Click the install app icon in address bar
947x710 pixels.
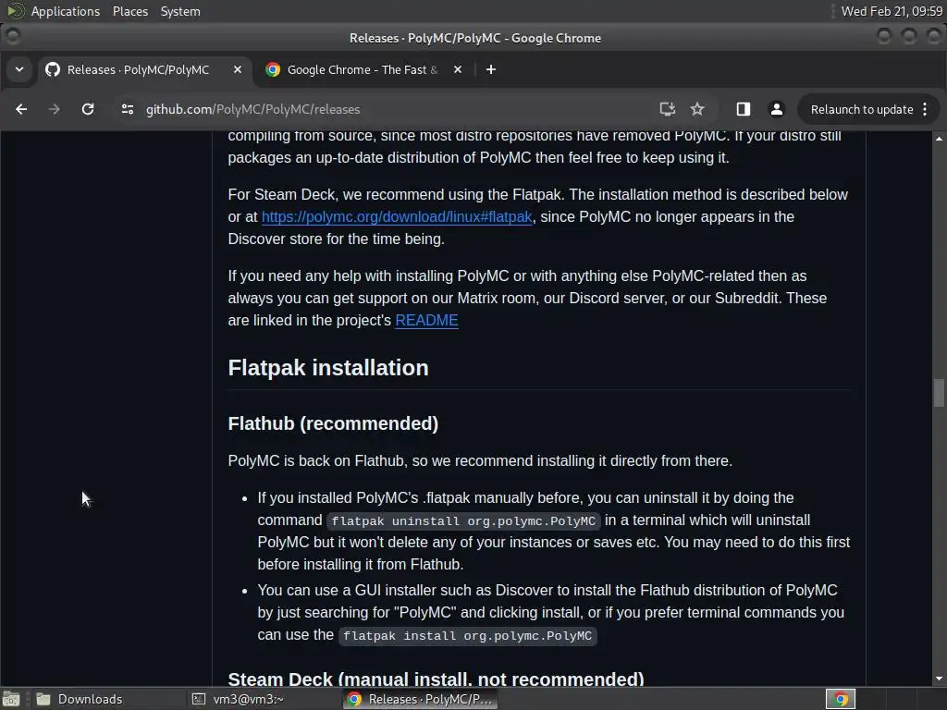pos(667,109)
